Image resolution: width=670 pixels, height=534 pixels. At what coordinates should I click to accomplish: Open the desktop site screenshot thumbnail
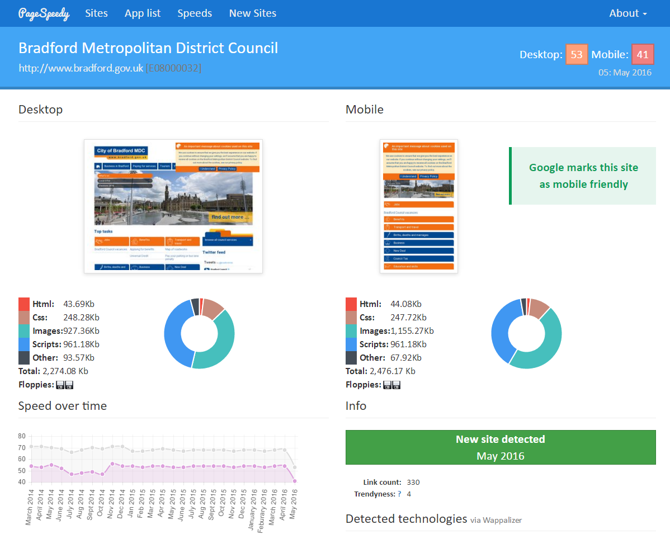pyautogui.click(x=173, y=206)
